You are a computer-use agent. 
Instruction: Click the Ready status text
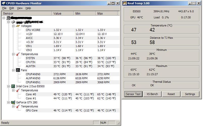point(5,123)
